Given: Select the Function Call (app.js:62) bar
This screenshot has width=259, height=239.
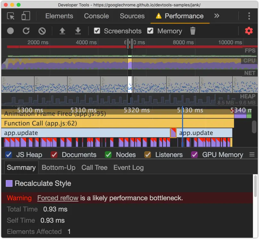Looking at the screenshot, I should (x=118, y=123).
